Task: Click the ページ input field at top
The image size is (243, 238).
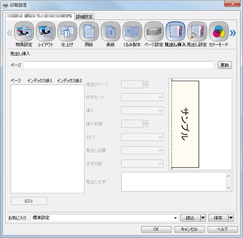Action: (x=118, y=65)
